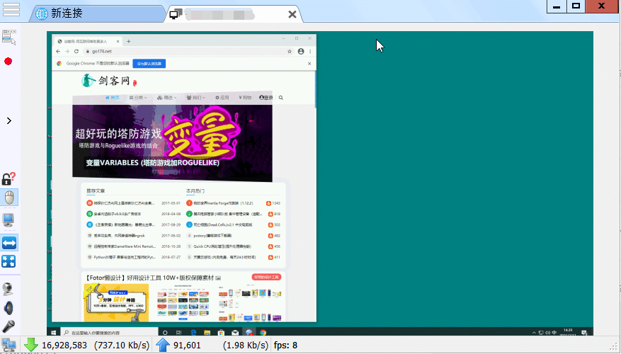Open Mail on remote taskbar
Viewport: 621px width, 354px height.
tap(235, 333)
